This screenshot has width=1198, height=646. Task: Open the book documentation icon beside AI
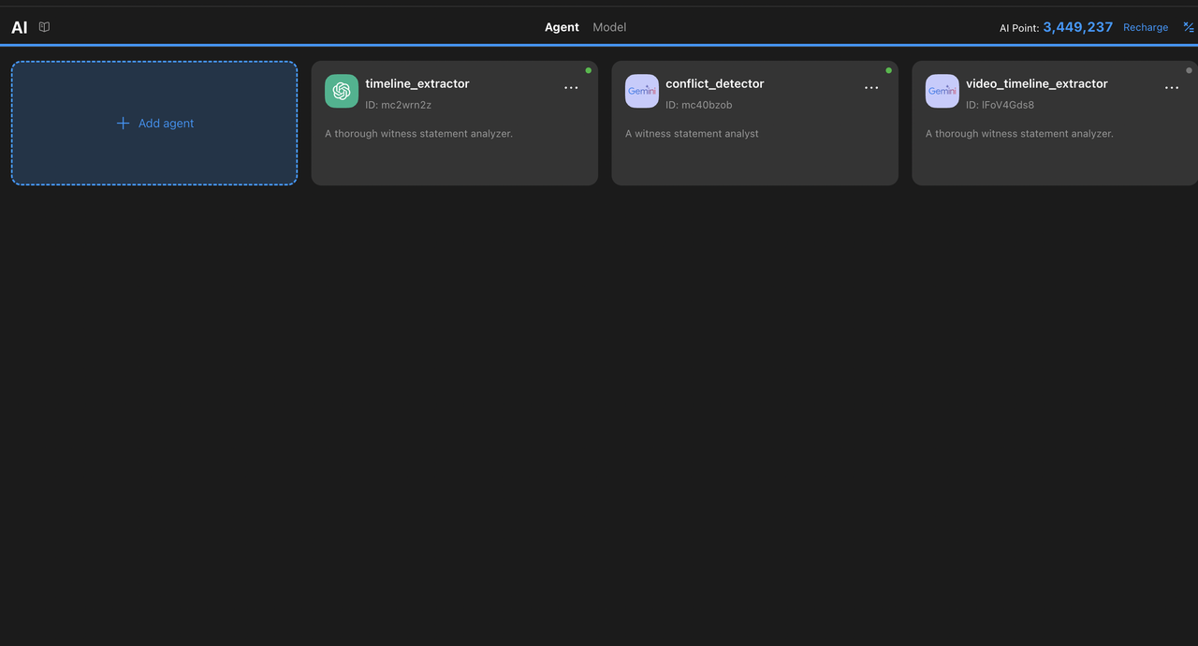44,27
